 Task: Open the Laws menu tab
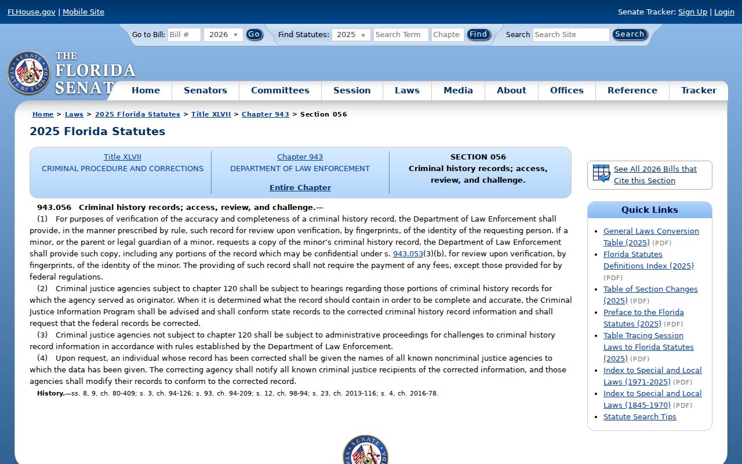point(407,90)
